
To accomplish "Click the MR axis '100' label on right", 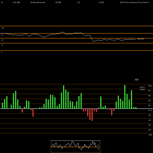I will coord(150,86).
